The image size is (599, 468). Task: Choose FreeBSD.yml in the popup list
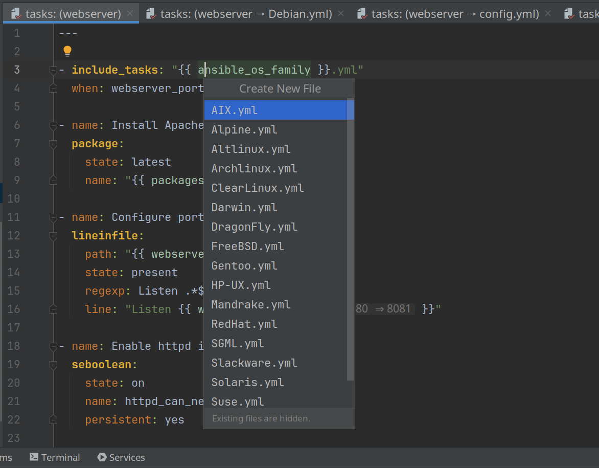click(x=276, y=247)
